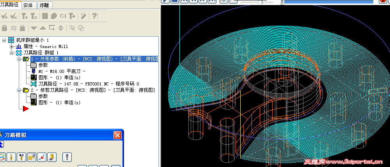Image resolution: width=390 pixels, height=167 pixels.
Task: Delete all operations with the dynamite icon
Action: point(83,16)
